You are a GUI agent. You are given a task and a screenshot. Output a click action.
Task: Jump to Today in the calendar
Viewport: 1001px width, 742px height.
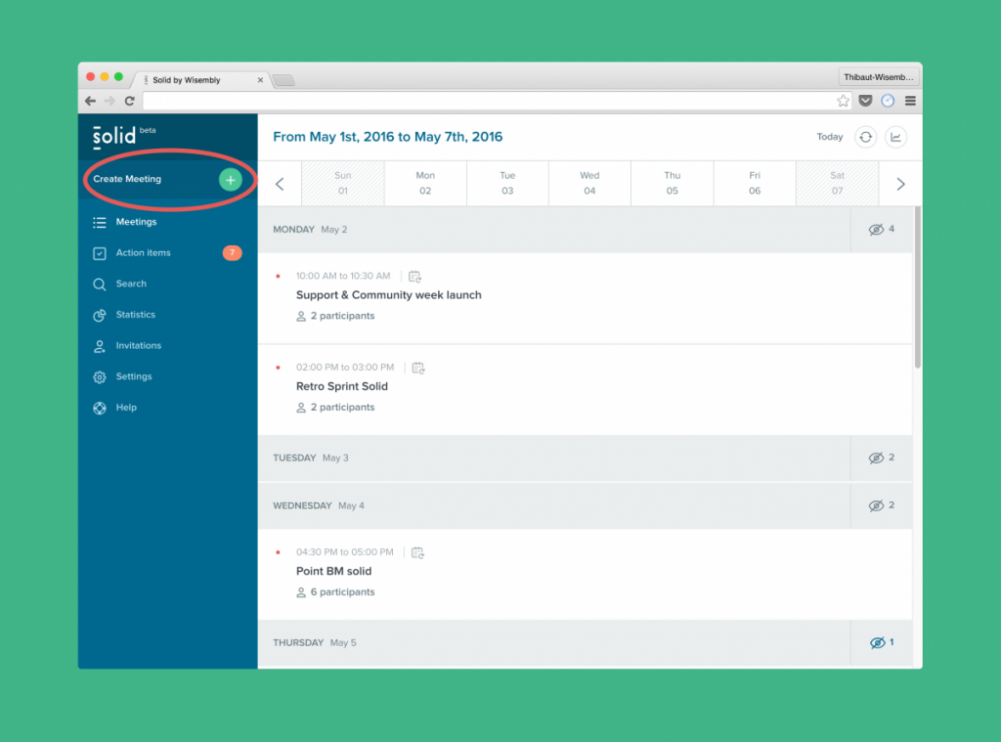tap(829, 137)
